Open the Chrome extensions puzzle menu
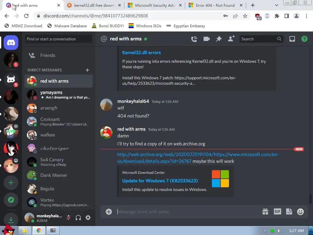Image resolution: width=313 pixels, height=235 pixels. (x=277, y=16)
